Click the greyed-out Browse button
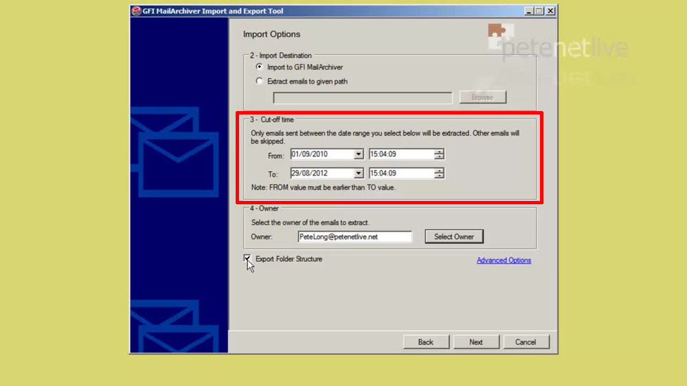Viewport: 687px width, 386px height. pyautogui.click(x=482, y=97)
